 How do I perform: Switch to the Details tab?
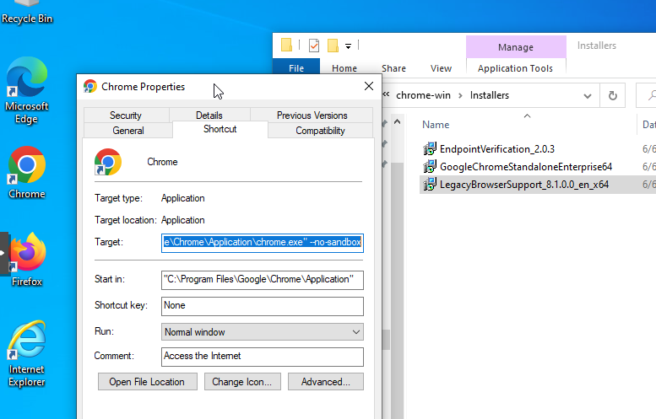[209, 115]
